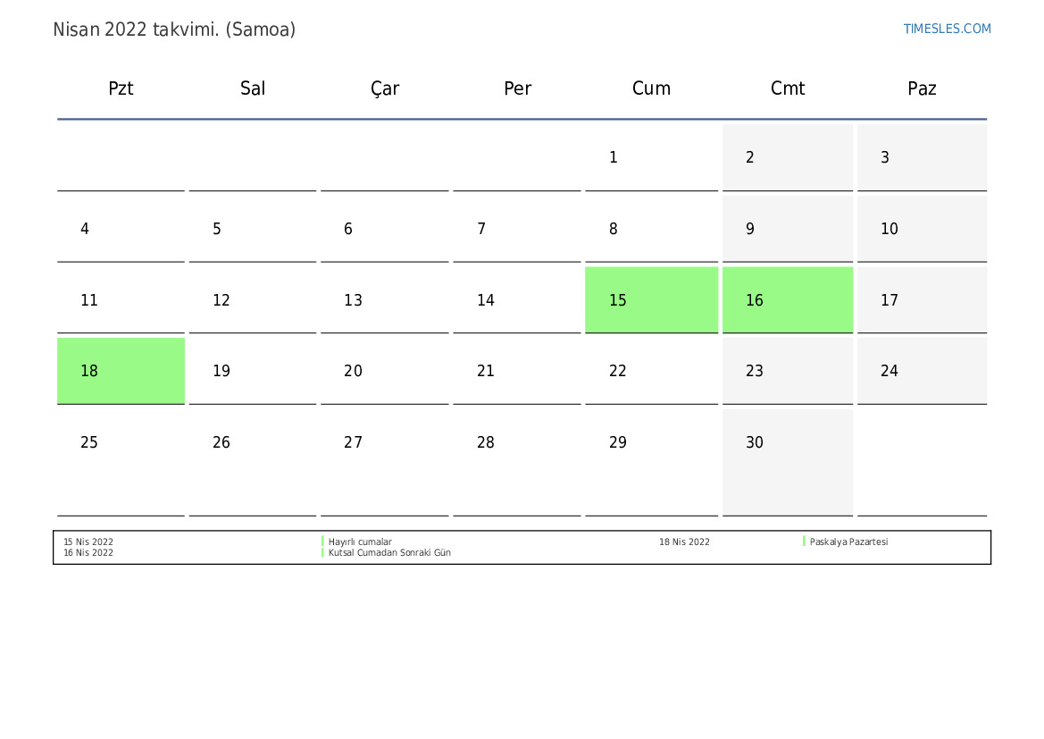The height and width of the screenshot is (739, 1044).
Task: Click the Nisan 2022 takvimi title
Action: 174,29
